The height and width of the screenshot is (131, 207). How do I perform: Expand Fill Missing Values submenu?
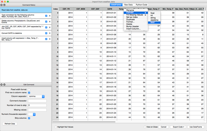point(136,15)
